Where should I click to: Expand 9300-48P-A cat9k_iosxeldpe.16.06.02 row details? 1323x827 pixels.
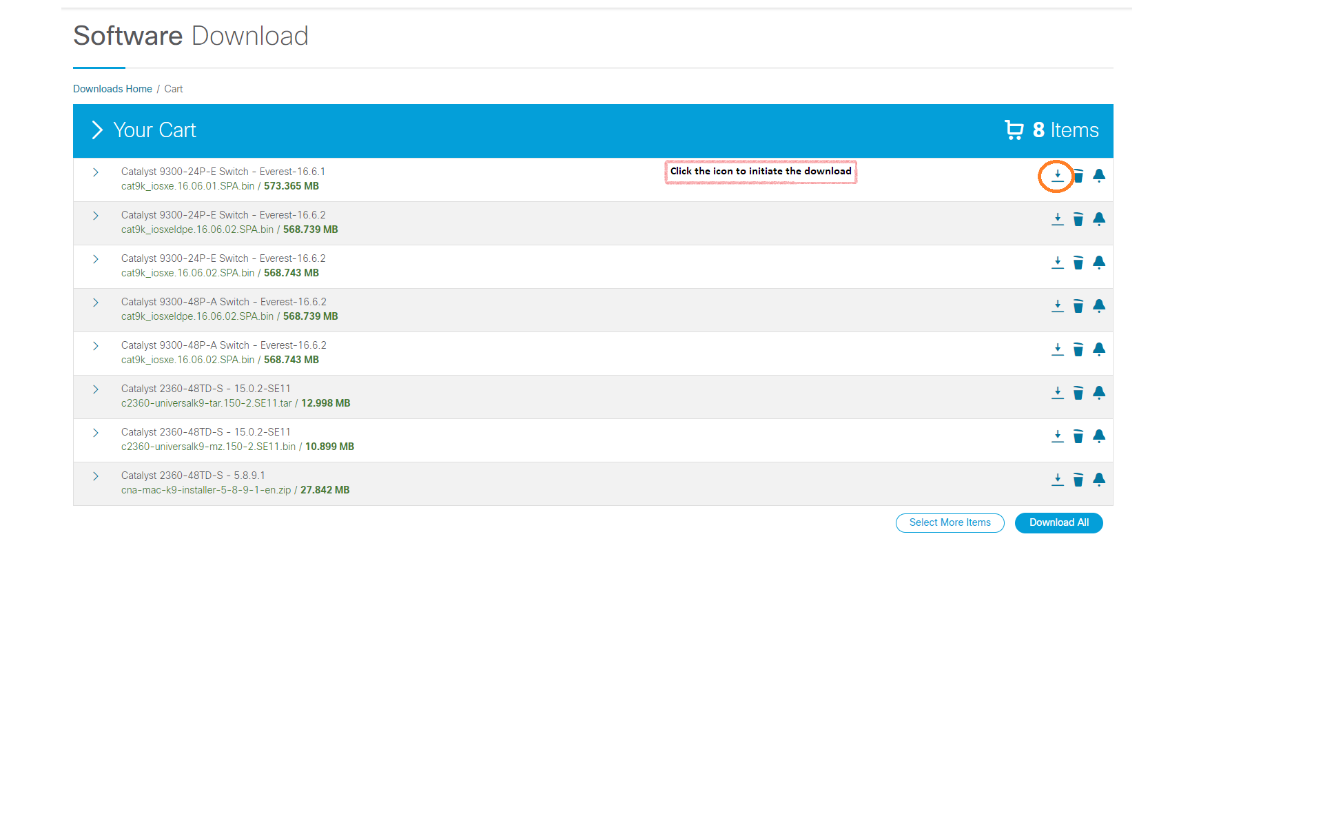tap(96, 303)
